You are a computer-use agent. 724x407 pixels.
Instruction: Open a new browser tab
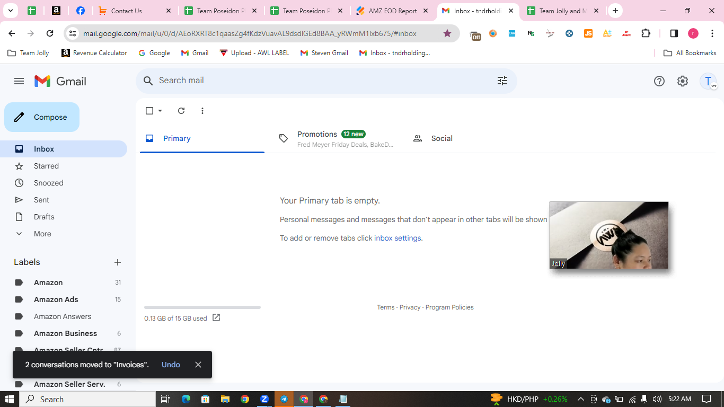click(615, 11)
